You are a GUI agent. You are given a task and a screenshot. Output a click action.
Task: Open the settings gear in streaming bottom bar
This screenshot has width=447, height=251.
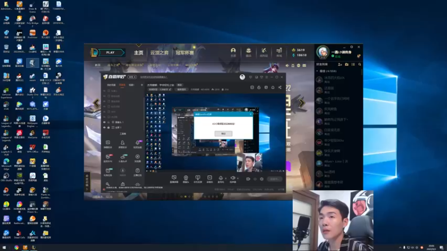point(261,179)
